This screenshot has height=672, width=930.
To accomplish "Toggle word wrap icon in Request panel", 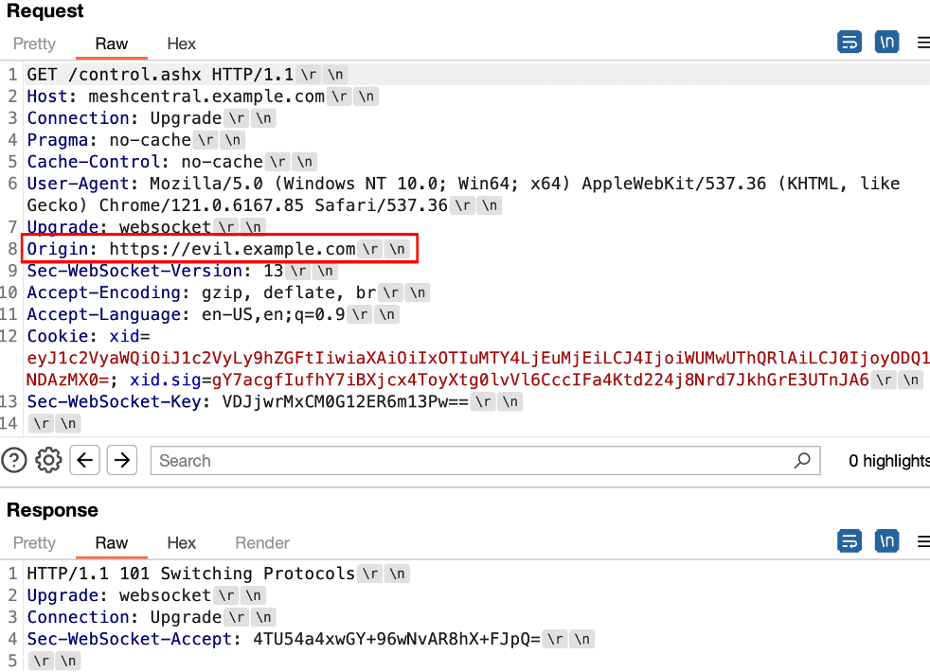I will pyautogui.click(x=850, y=43).
